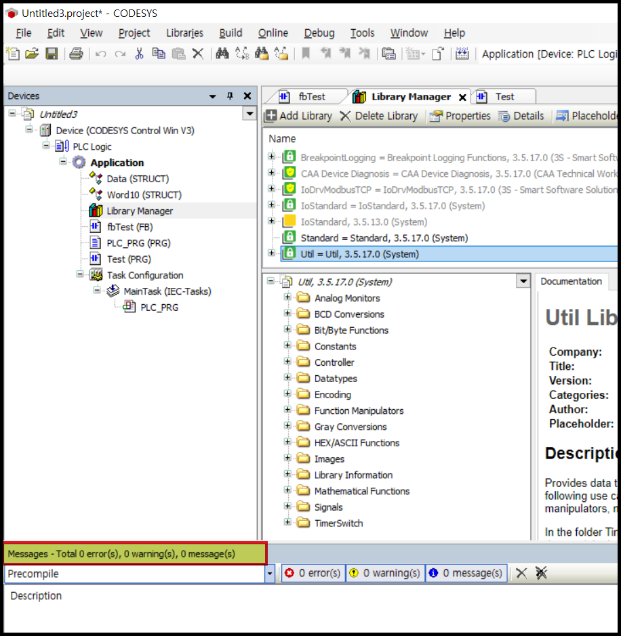Click the Copy toolbar icon
The height and width of the screenshot is (636, 621).
159,54
